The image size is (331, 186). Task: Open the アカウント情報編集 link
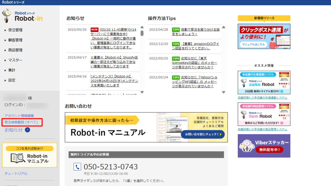click(x=19, y=116)
